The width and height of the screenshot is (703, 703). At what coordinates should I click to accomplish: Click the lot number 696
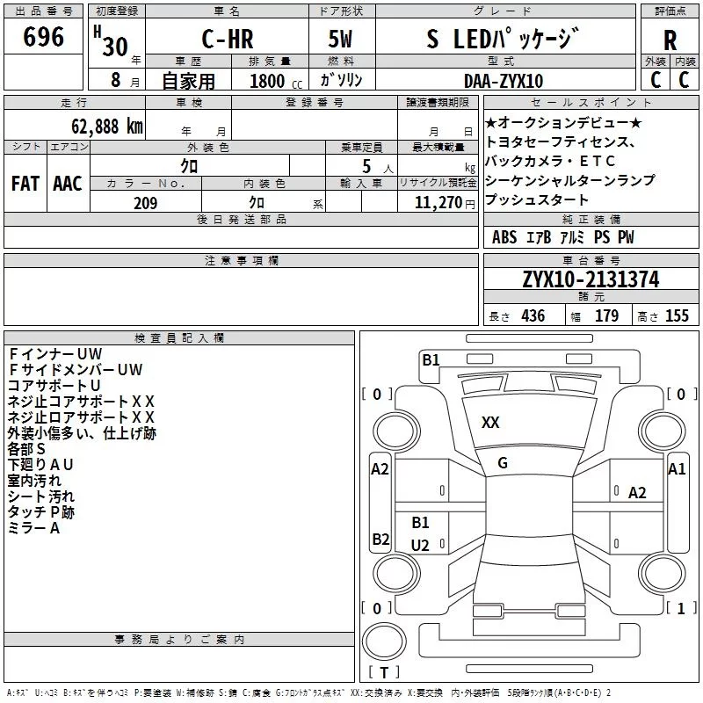coord(43,37)
